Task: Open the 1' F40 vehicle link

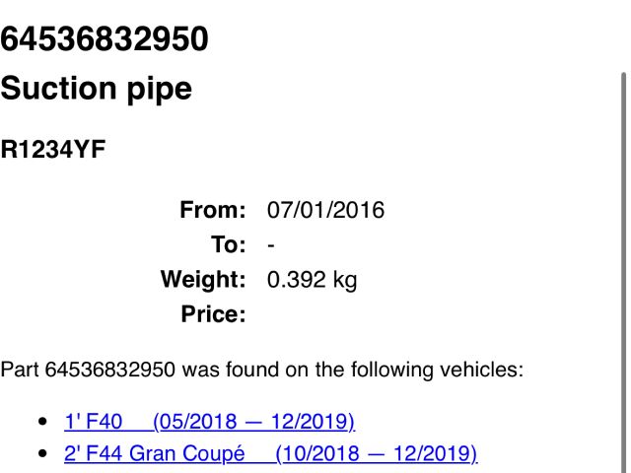Action: pos(94,422)
